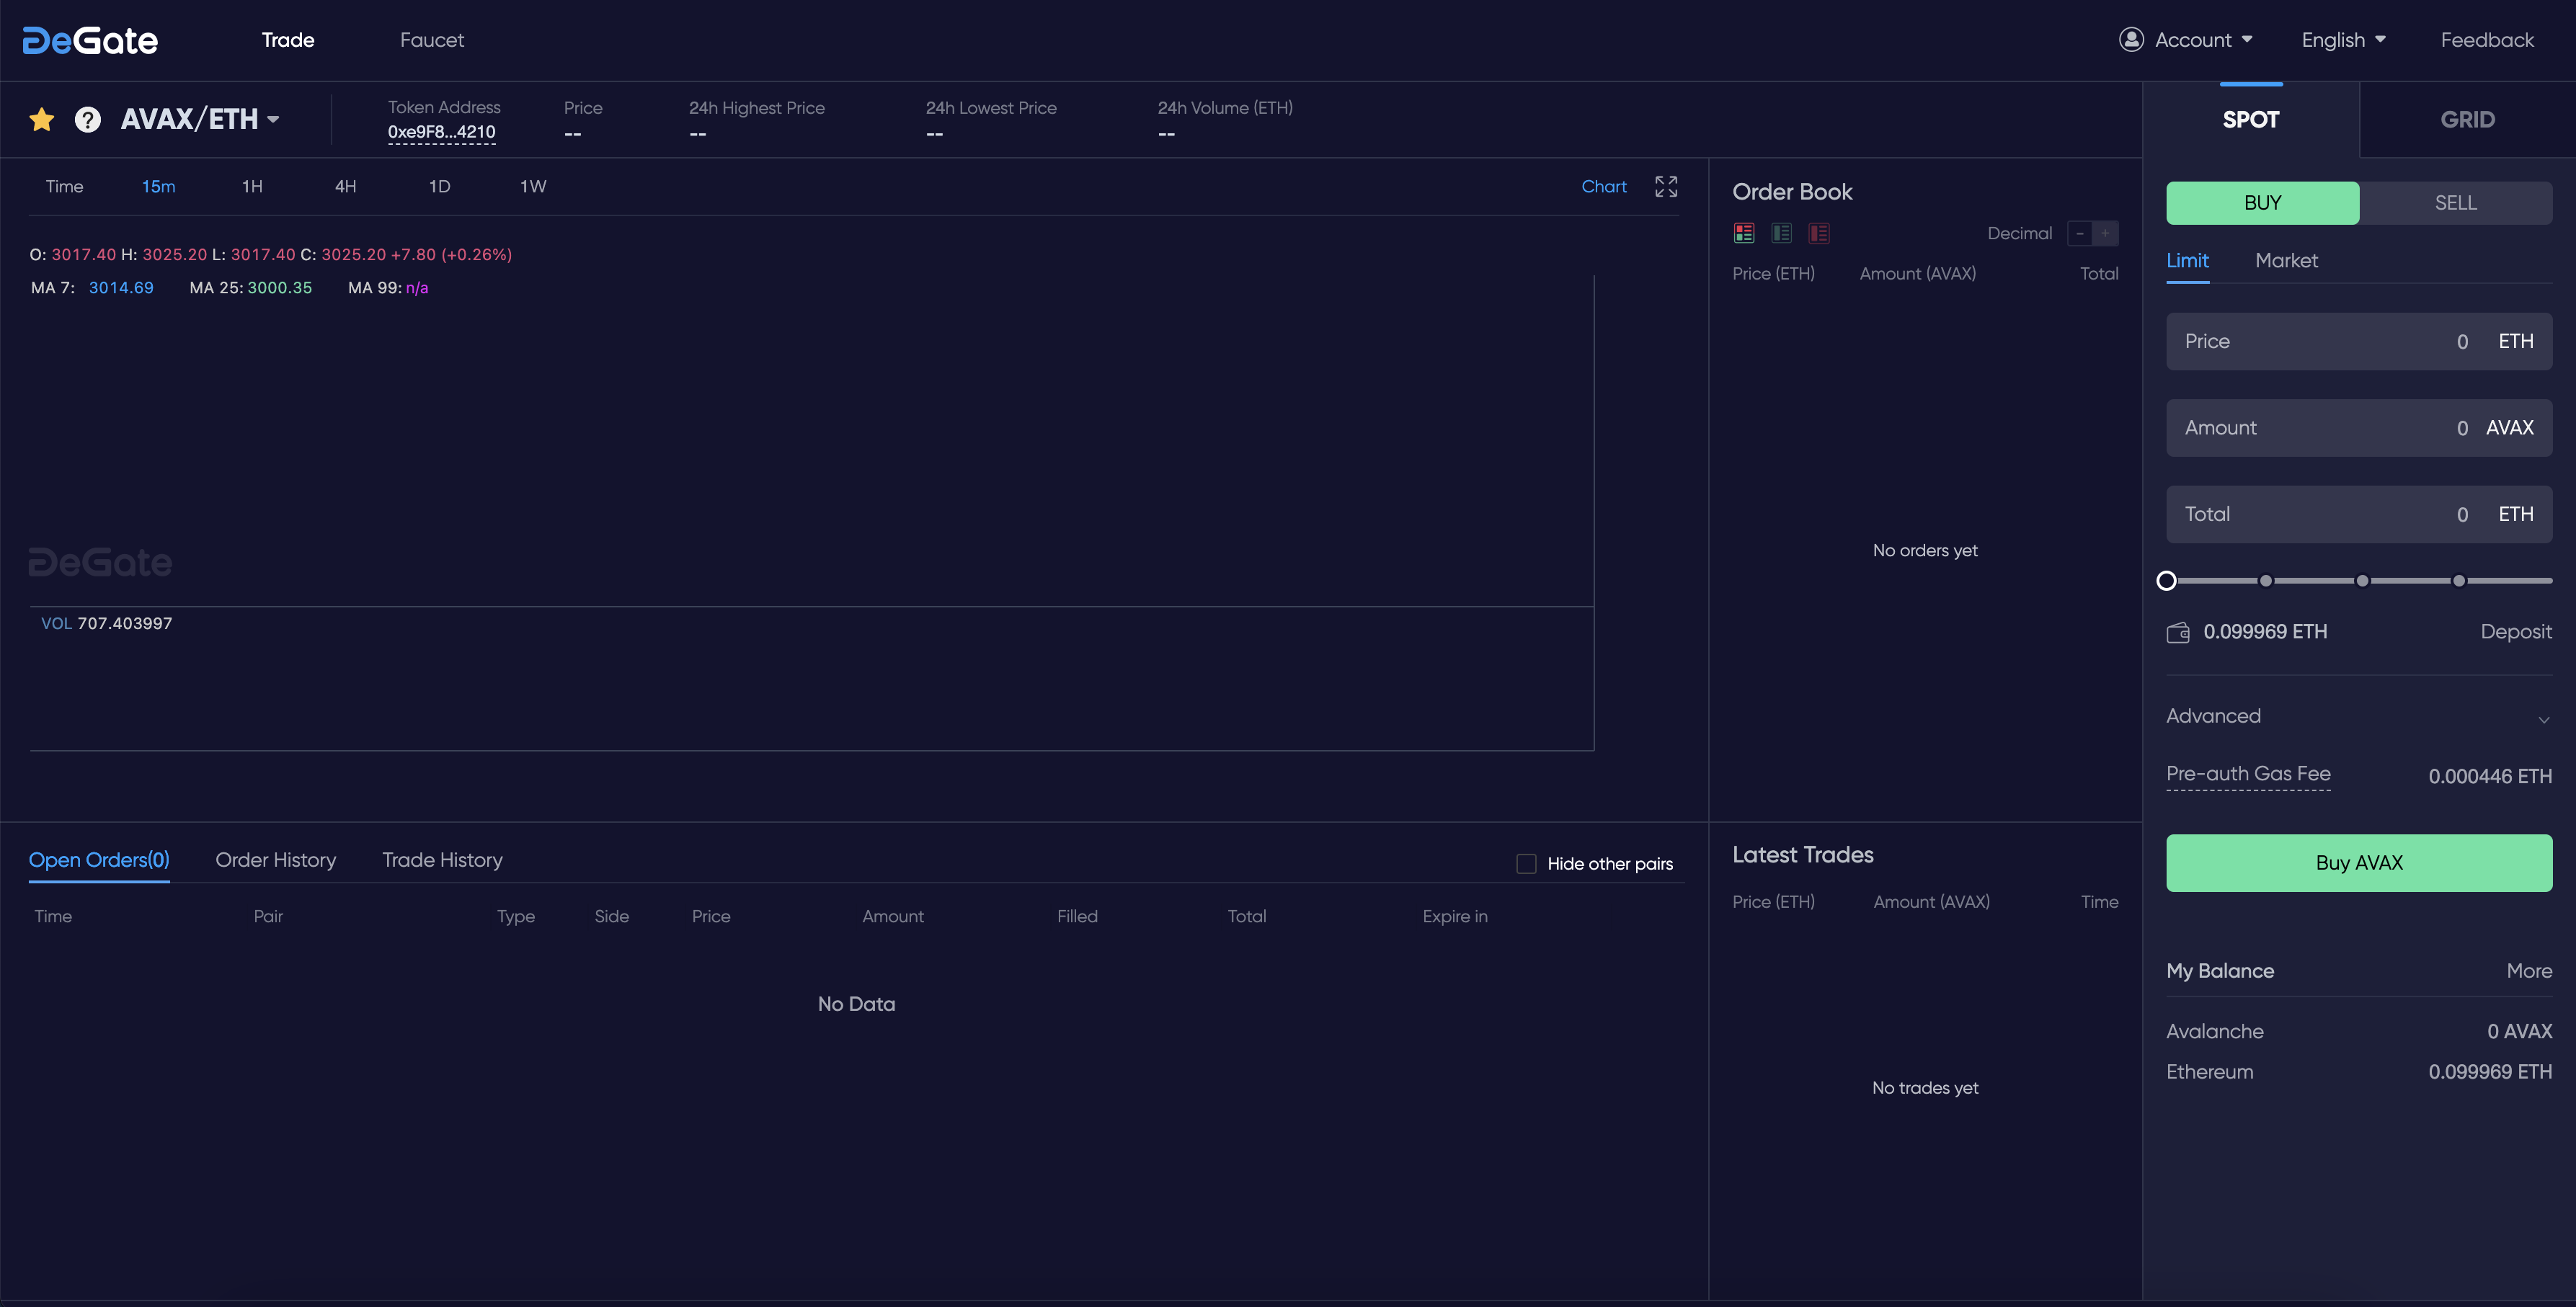Open the question mark help icon

pos(88,120)
